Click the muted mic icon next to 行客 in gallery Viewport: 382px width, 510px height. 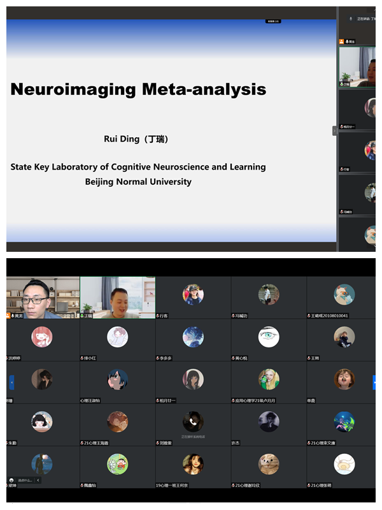(x=158, y=316)
